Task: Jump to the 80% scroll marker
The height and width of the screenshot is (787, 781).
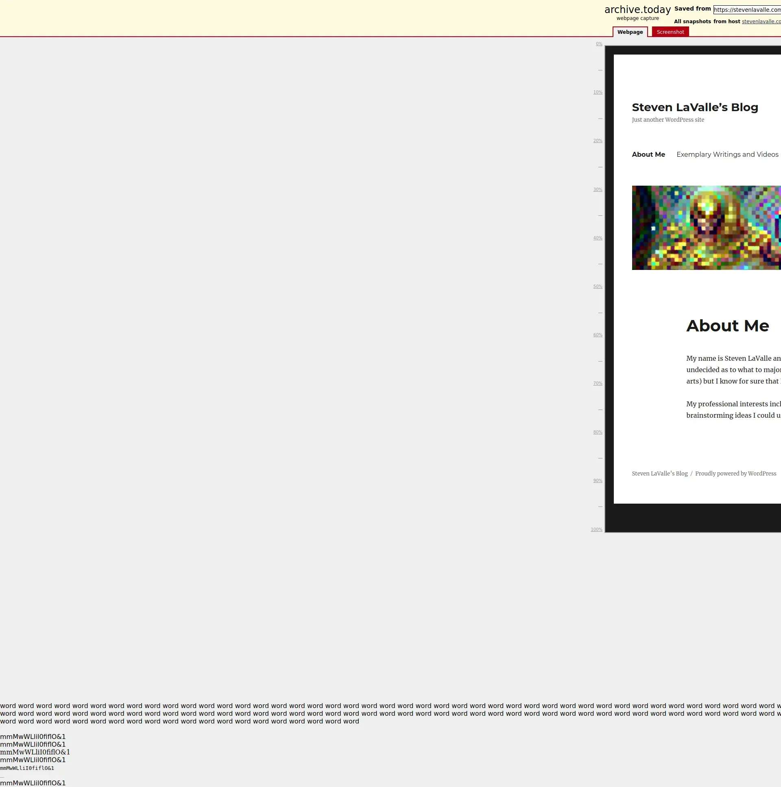Action: tap(598, 433)
